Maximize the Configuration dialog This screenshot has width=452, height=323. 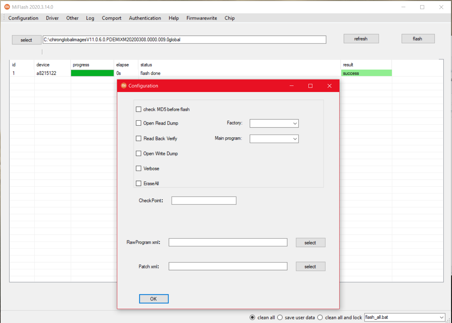[x=310, y=86]
